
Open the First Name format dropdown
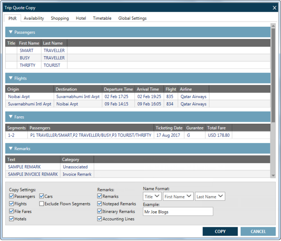pyautogui.click(x=178, y=197)
